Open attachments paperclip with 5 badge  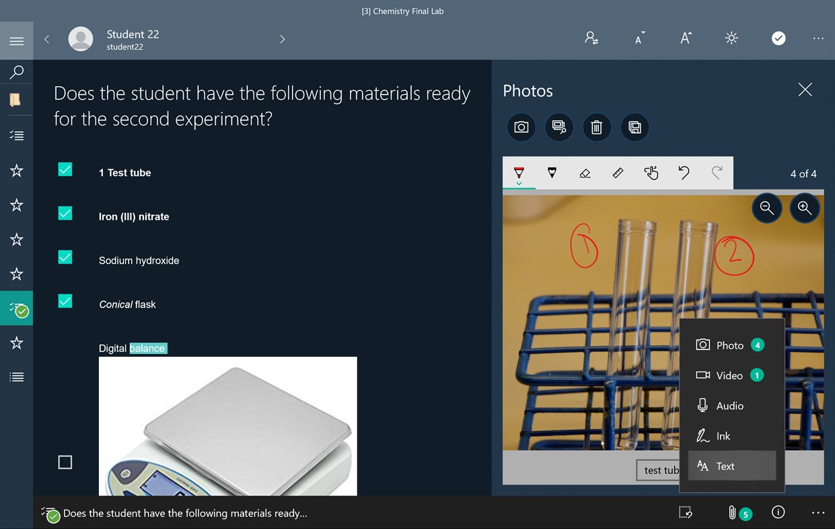(738, 513)
